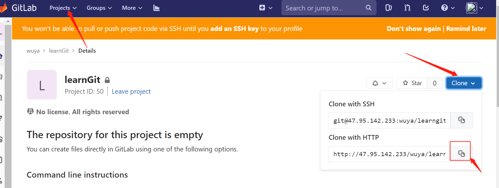Open the To-Do list checkmark icon
499x188 pixels.
point(426,8)
